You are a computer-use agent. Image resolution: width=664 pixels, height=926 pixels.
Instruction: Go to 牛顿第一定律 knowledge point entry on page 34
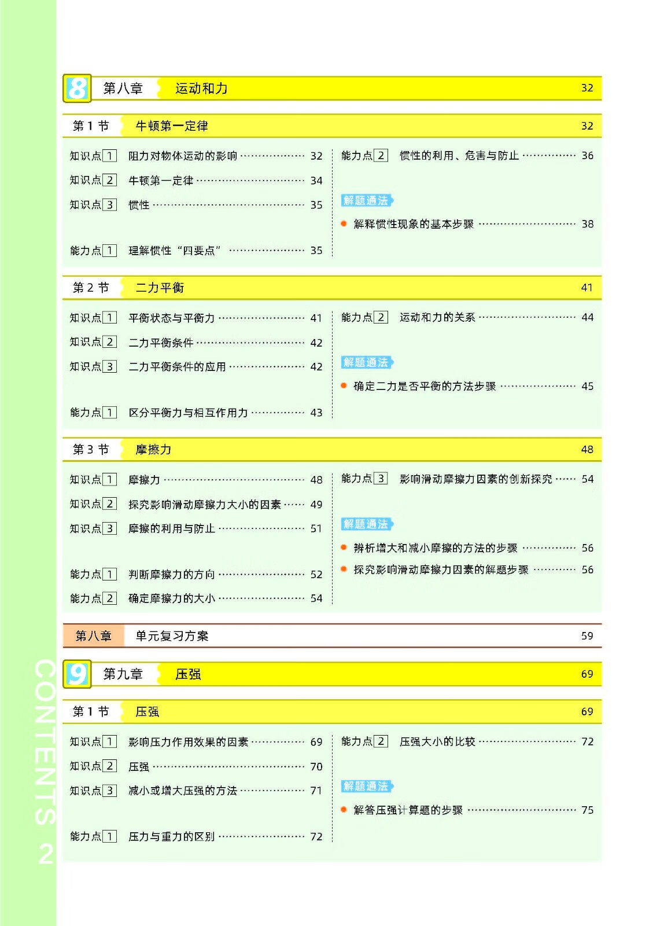[161, 181]
